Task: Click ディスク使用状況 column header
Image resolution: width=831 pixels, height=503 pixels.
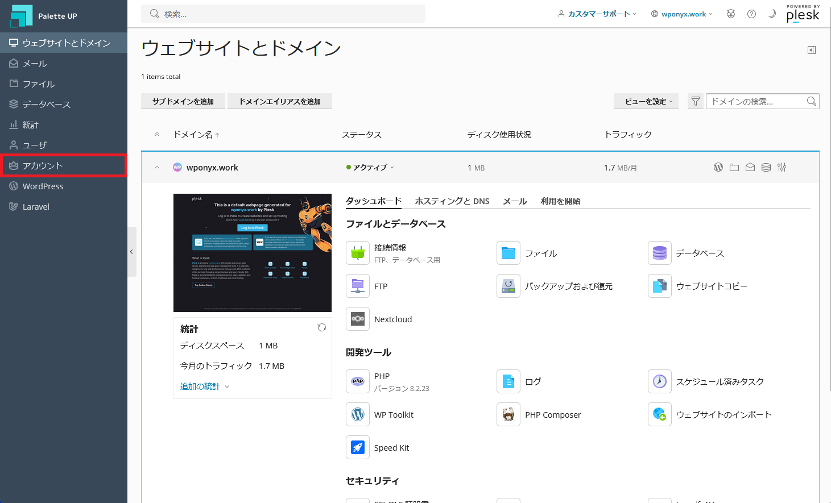Action: click(x=499, y=134)
